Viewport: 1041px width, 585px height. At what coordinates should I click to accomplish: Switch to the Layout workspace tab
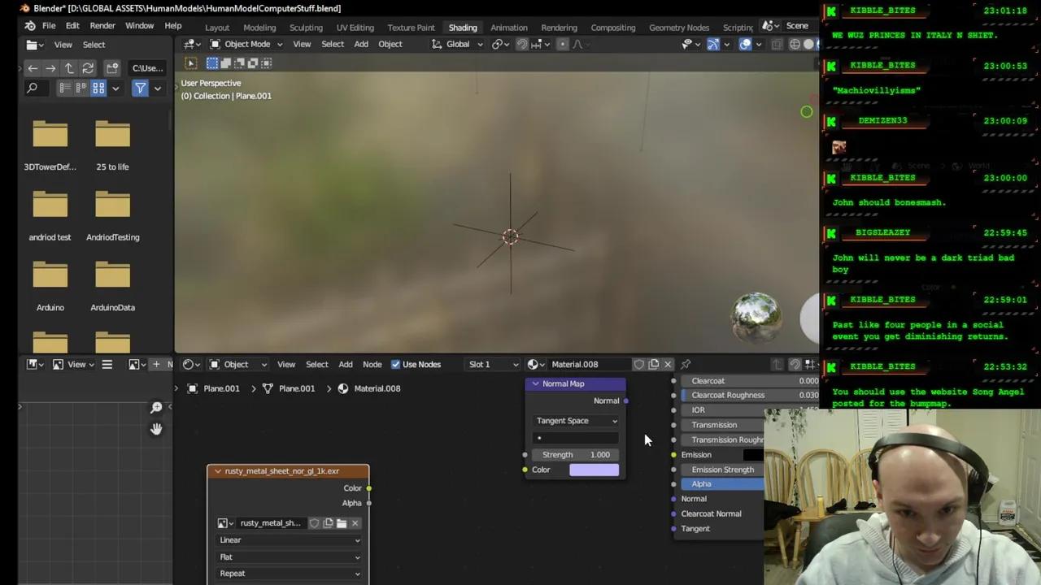pos(217,28)
